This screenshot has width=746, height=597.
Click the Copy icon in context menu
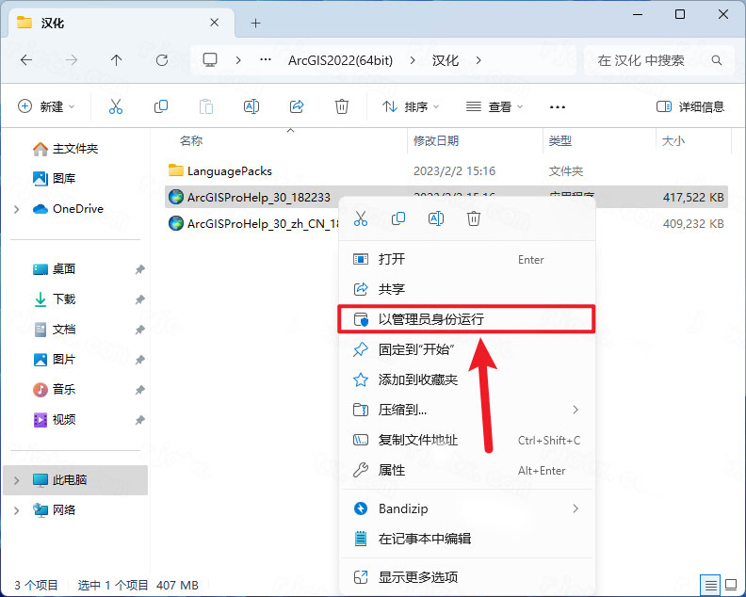[398, 218]
